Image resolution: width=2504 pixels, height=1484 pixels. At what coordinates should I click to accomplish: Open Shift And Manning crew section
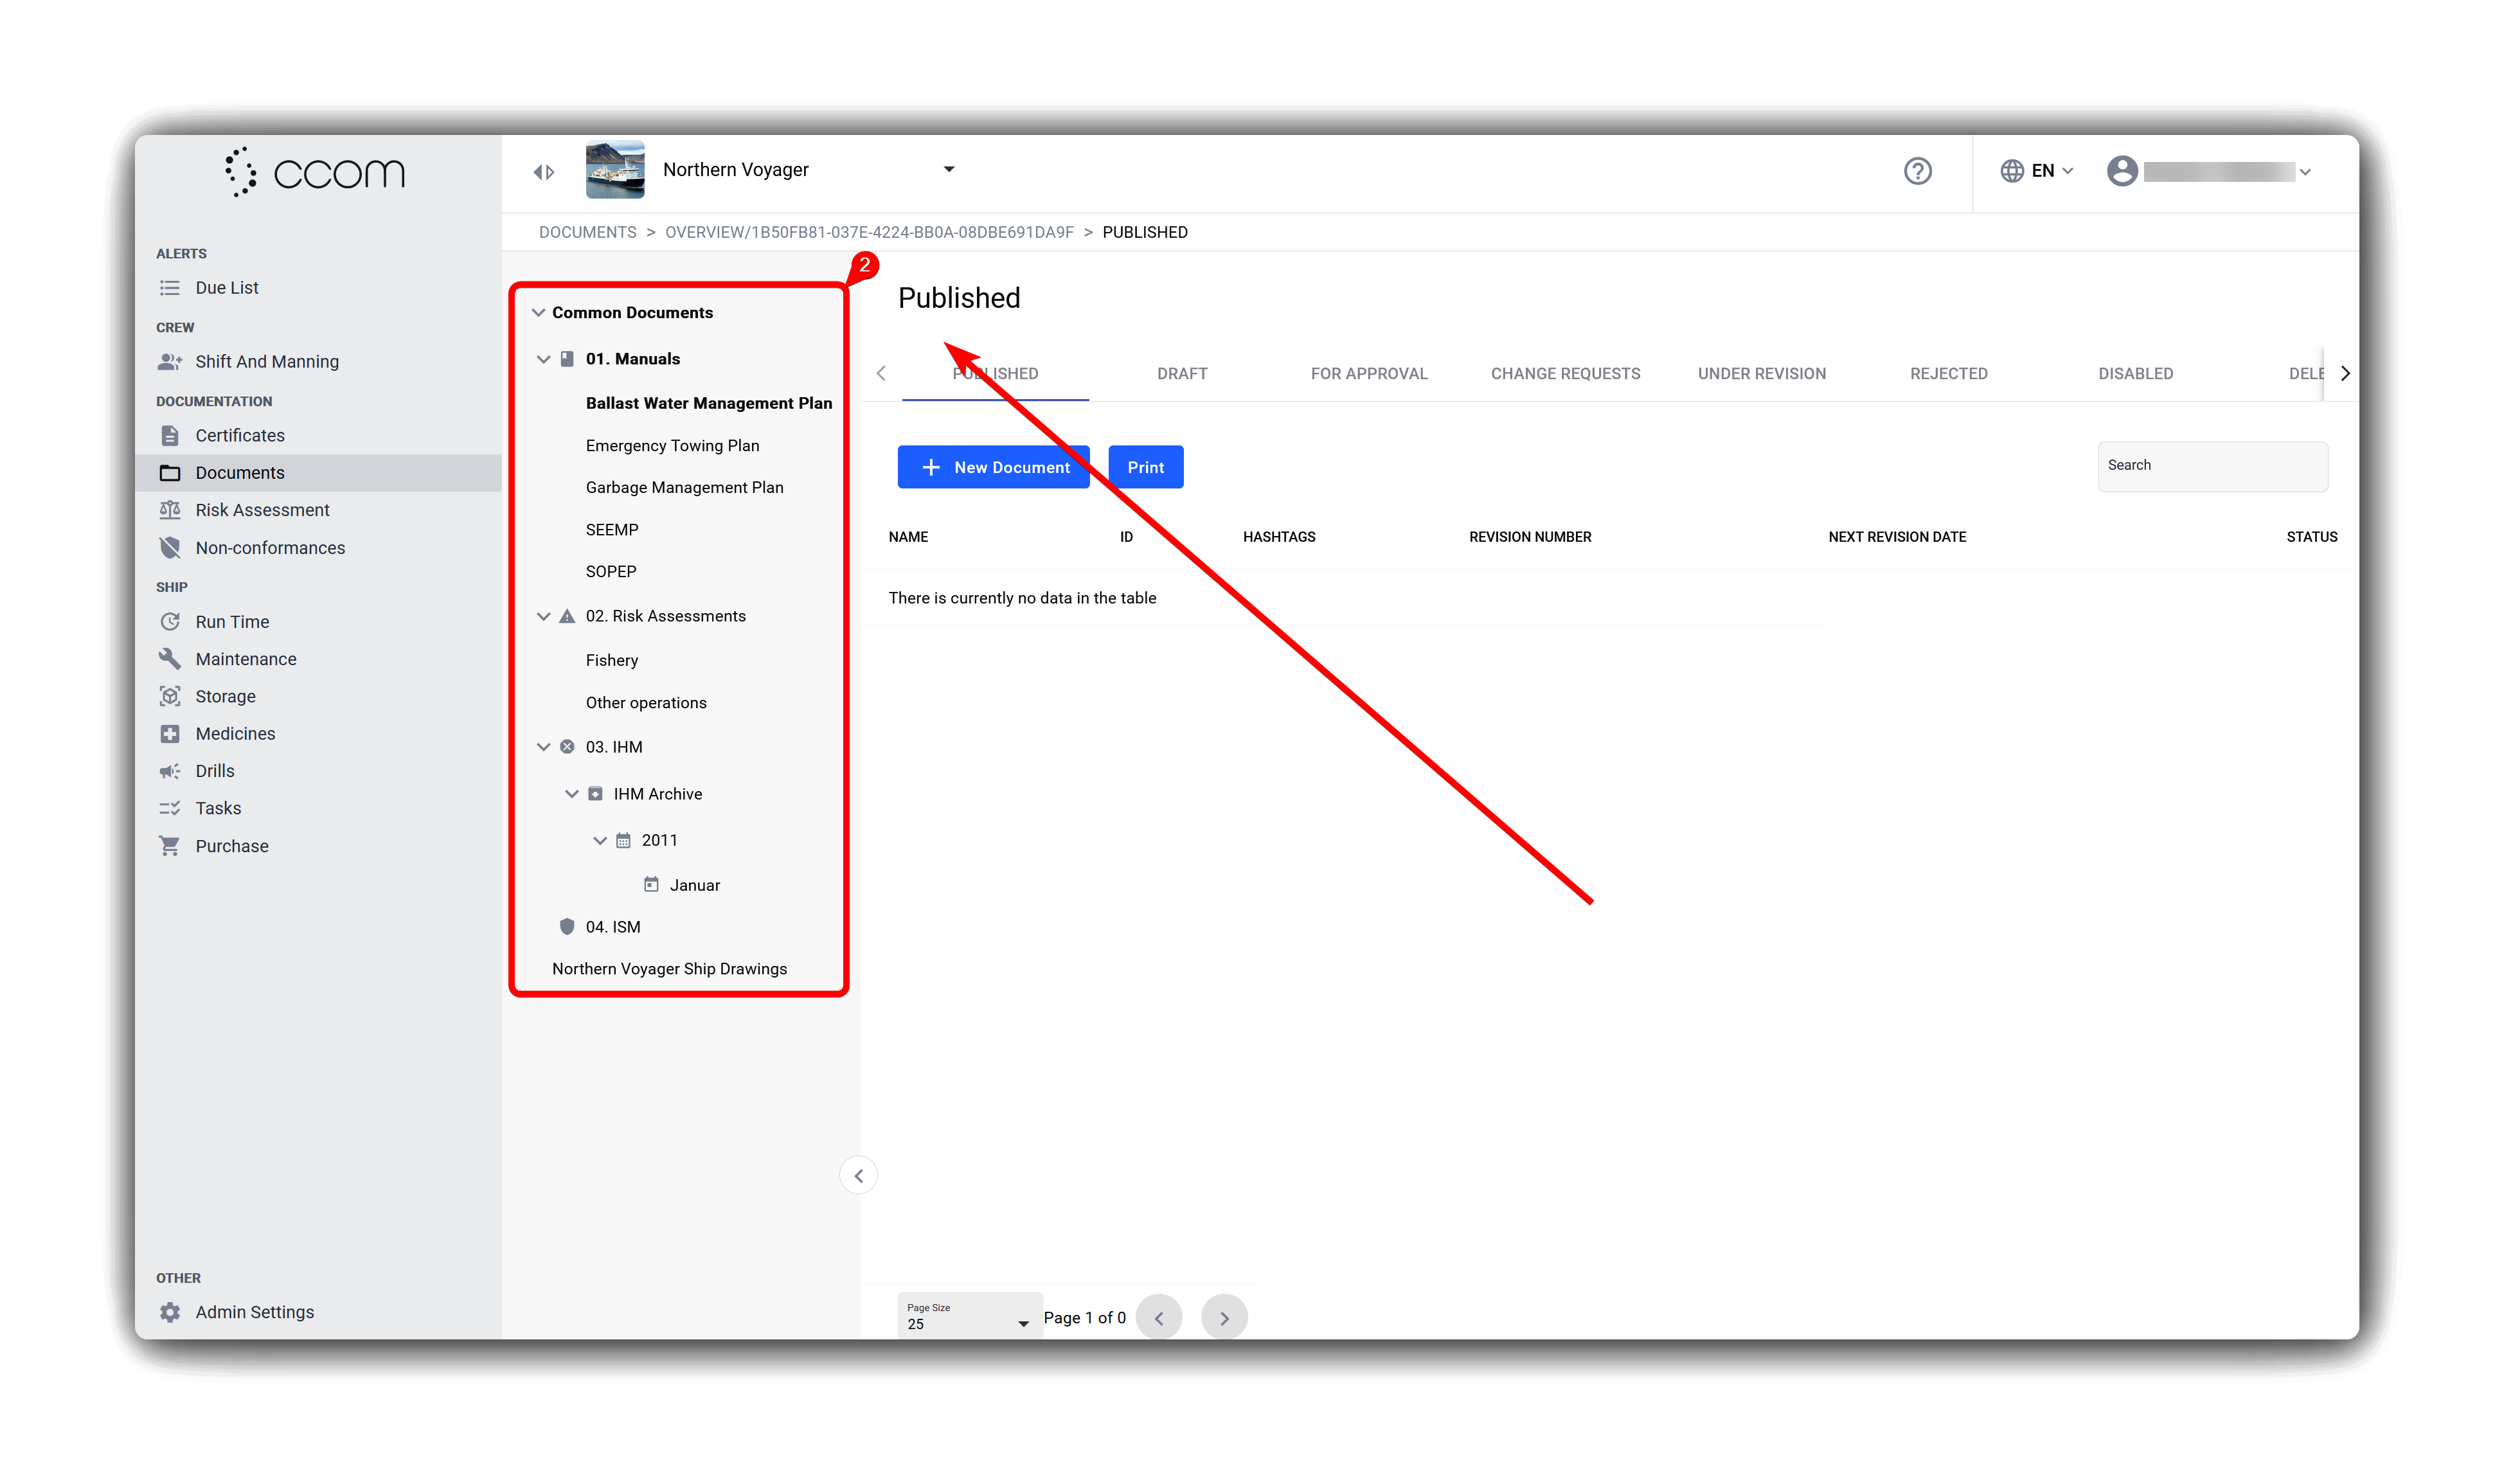(x=266, y=362)
